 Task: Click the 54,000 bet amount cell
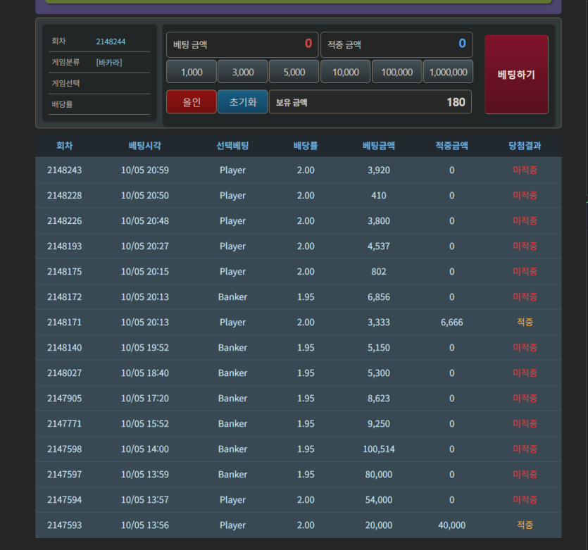(x=379, y=500)
